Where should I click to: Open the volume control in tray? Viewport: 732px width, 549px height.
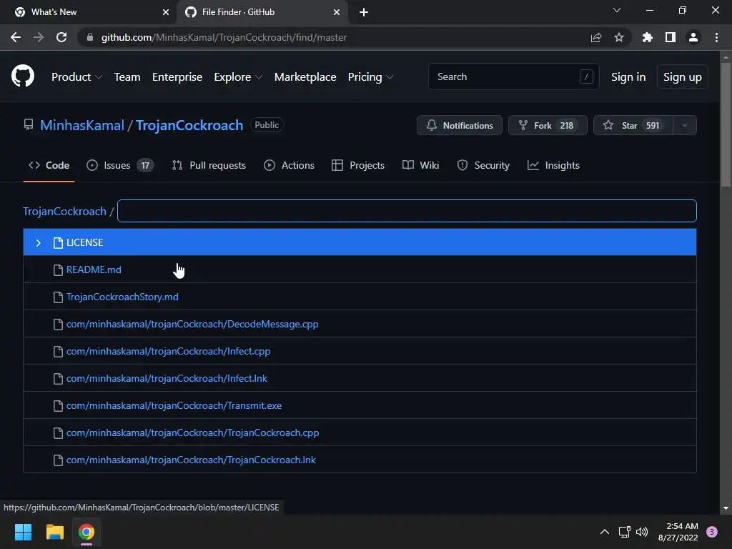pyautogui.click(x=643, y=532)
